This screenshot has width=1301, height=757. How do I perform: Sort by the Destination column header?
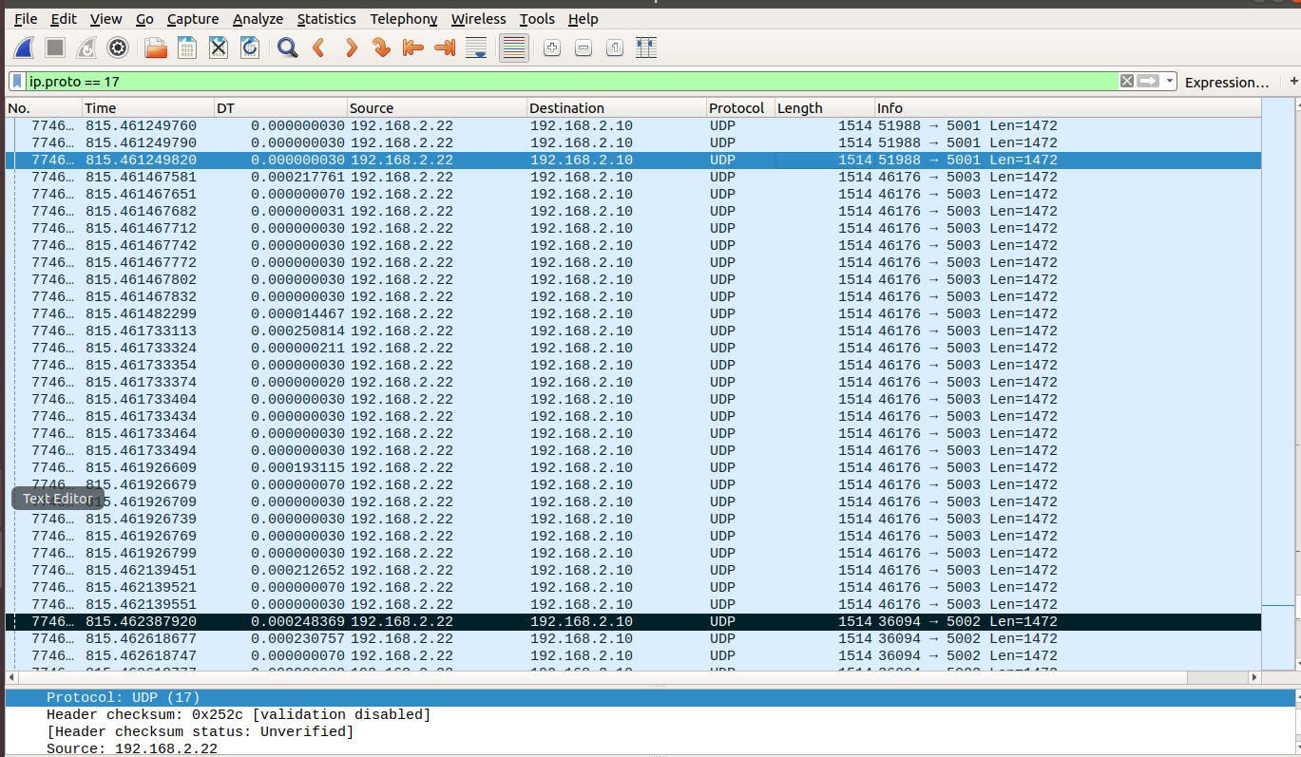click(x=617, y=108)
